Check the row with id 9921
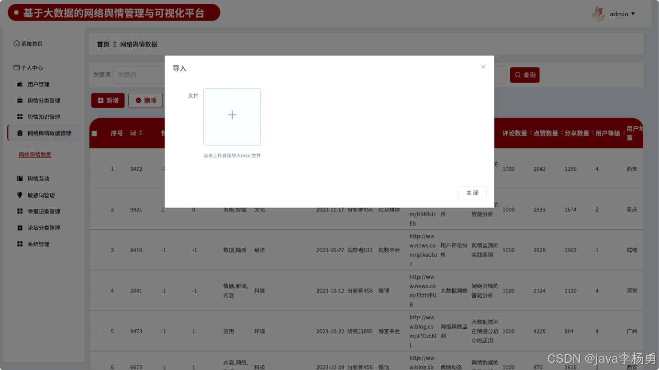Screen dimensions: 659x370 click(94, 210)
